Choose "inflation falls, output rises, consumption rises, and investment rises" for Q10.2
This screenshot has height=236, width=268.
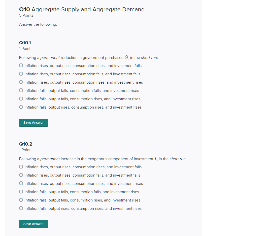click(x=21, y=208)
